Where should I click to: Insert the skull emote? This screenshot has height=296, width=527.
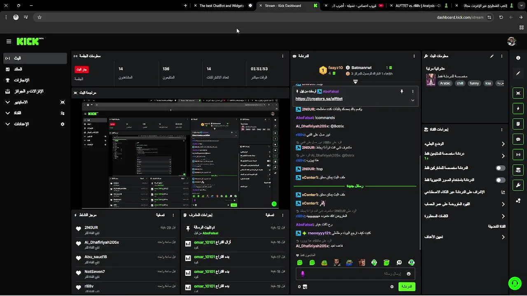(x=399, y=263)
